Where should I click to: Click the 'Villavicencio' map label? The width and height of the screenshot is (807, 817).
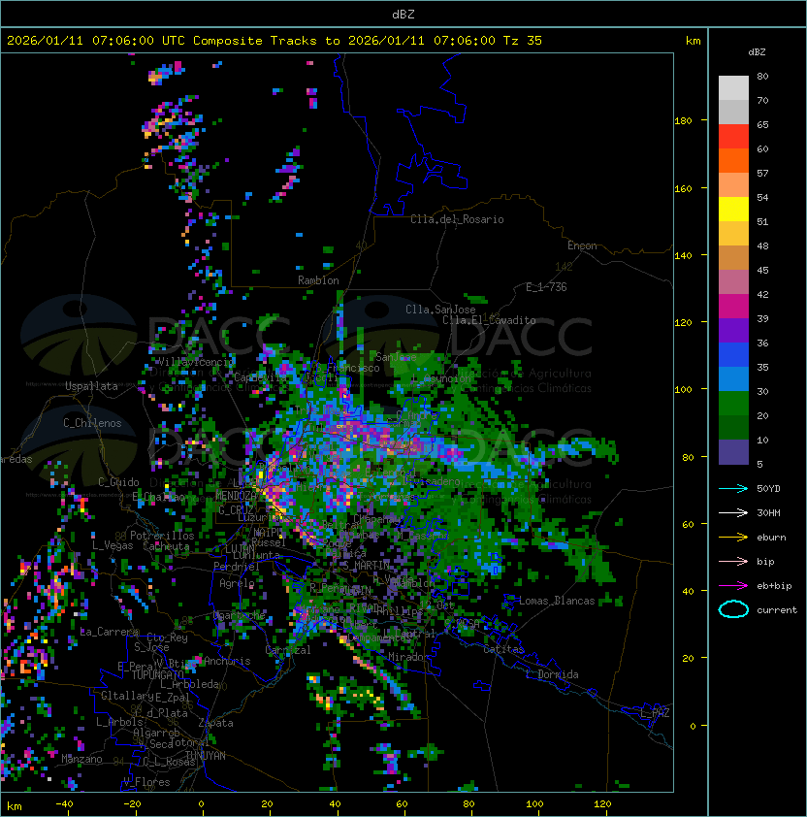point(195,361)
